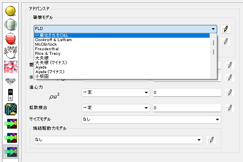Select 小坂田 option
243x162 pixels.
(x=122, y=76)
